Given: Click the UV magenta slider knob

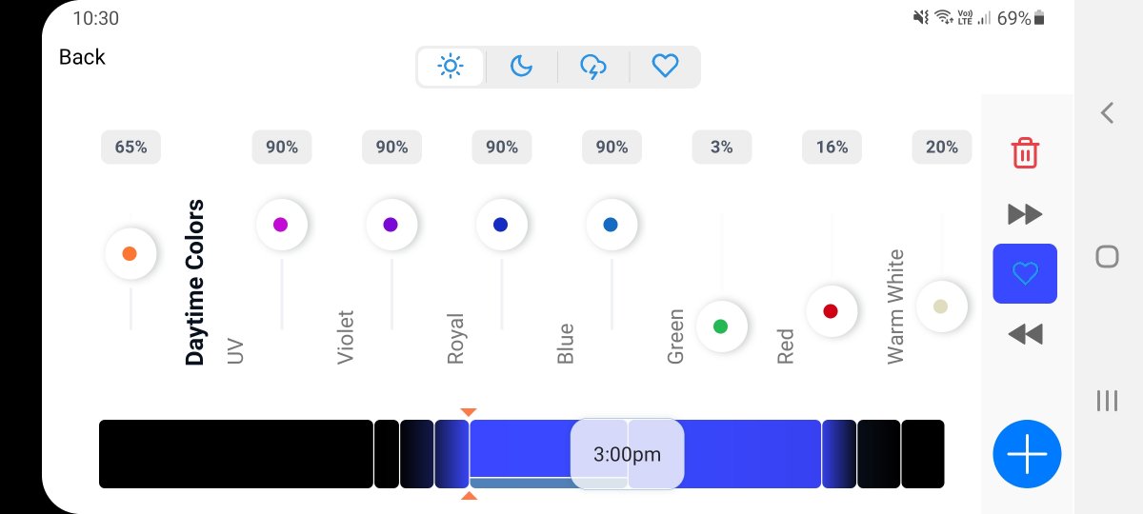Looking at the screenshot, I should (x=281, y=225).
